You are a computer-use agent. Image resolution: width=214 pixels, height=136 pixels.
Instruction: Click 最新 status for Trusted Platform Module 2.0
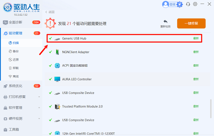tap(196, 106)
